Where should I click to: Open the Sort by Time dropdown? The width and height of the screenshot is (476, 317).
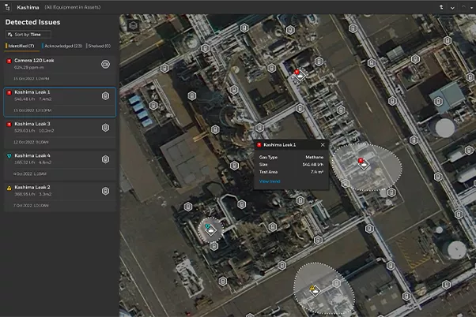[x=28, y=35]
